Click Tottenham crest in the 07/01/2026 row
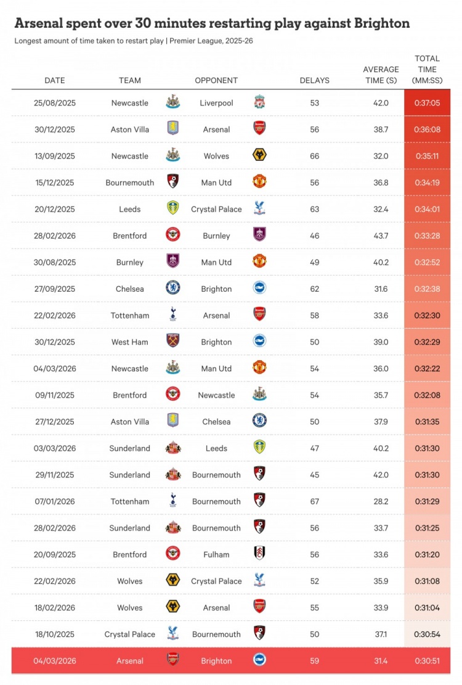The height and width of the screenshot is (685, 462). [x=173, y=500]
